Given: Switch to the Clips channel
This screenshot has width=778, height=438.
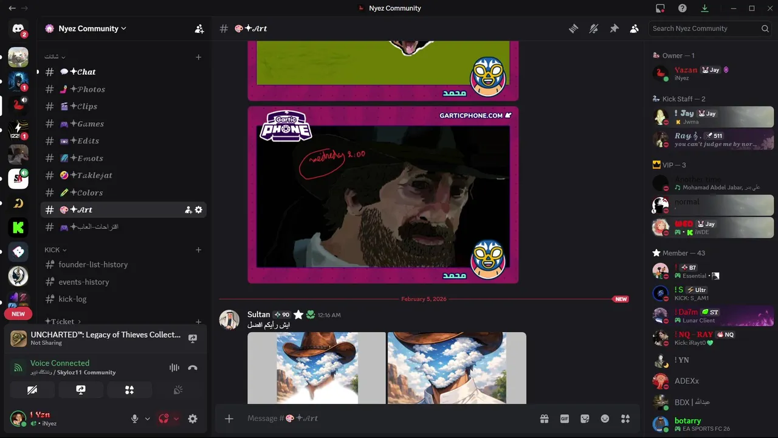Looking at the screenshot, I should (x=123, y=106).
